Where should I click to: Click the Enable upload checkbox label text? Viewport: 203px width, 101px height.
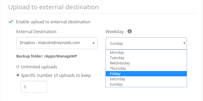[53, 22]
